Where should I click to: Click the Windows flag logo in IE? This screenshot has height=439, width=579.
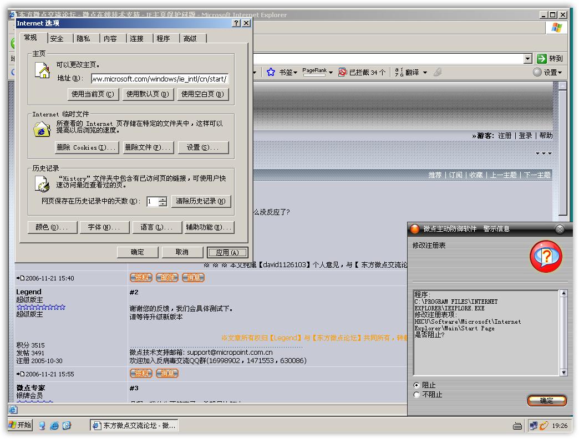pos(556,28)
